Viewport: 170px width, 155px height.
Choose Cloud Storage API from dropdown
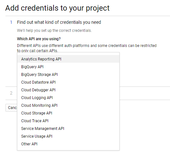tap(68, 113)
